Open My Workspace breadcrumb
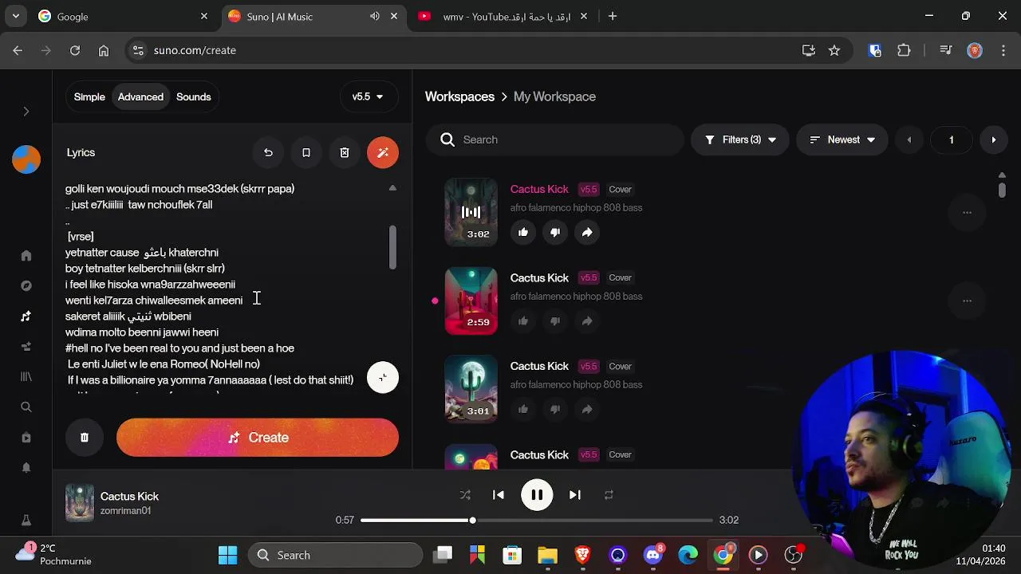Screen dimensions: 1021x574 tap(554, 96)
